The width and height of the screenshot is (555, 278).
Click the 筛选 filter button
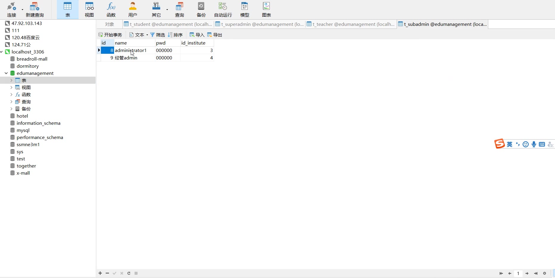coord(158,35)
